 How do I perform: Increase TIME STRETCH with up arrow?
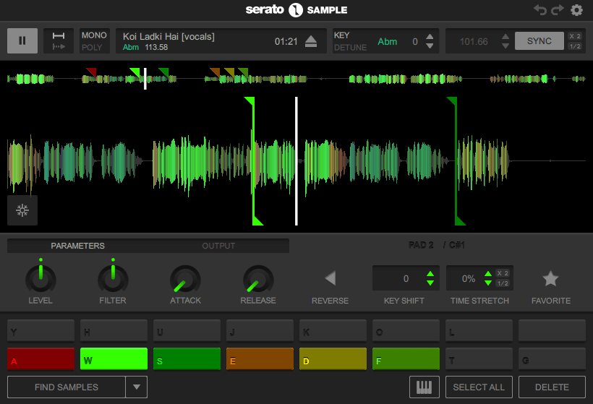488,274
